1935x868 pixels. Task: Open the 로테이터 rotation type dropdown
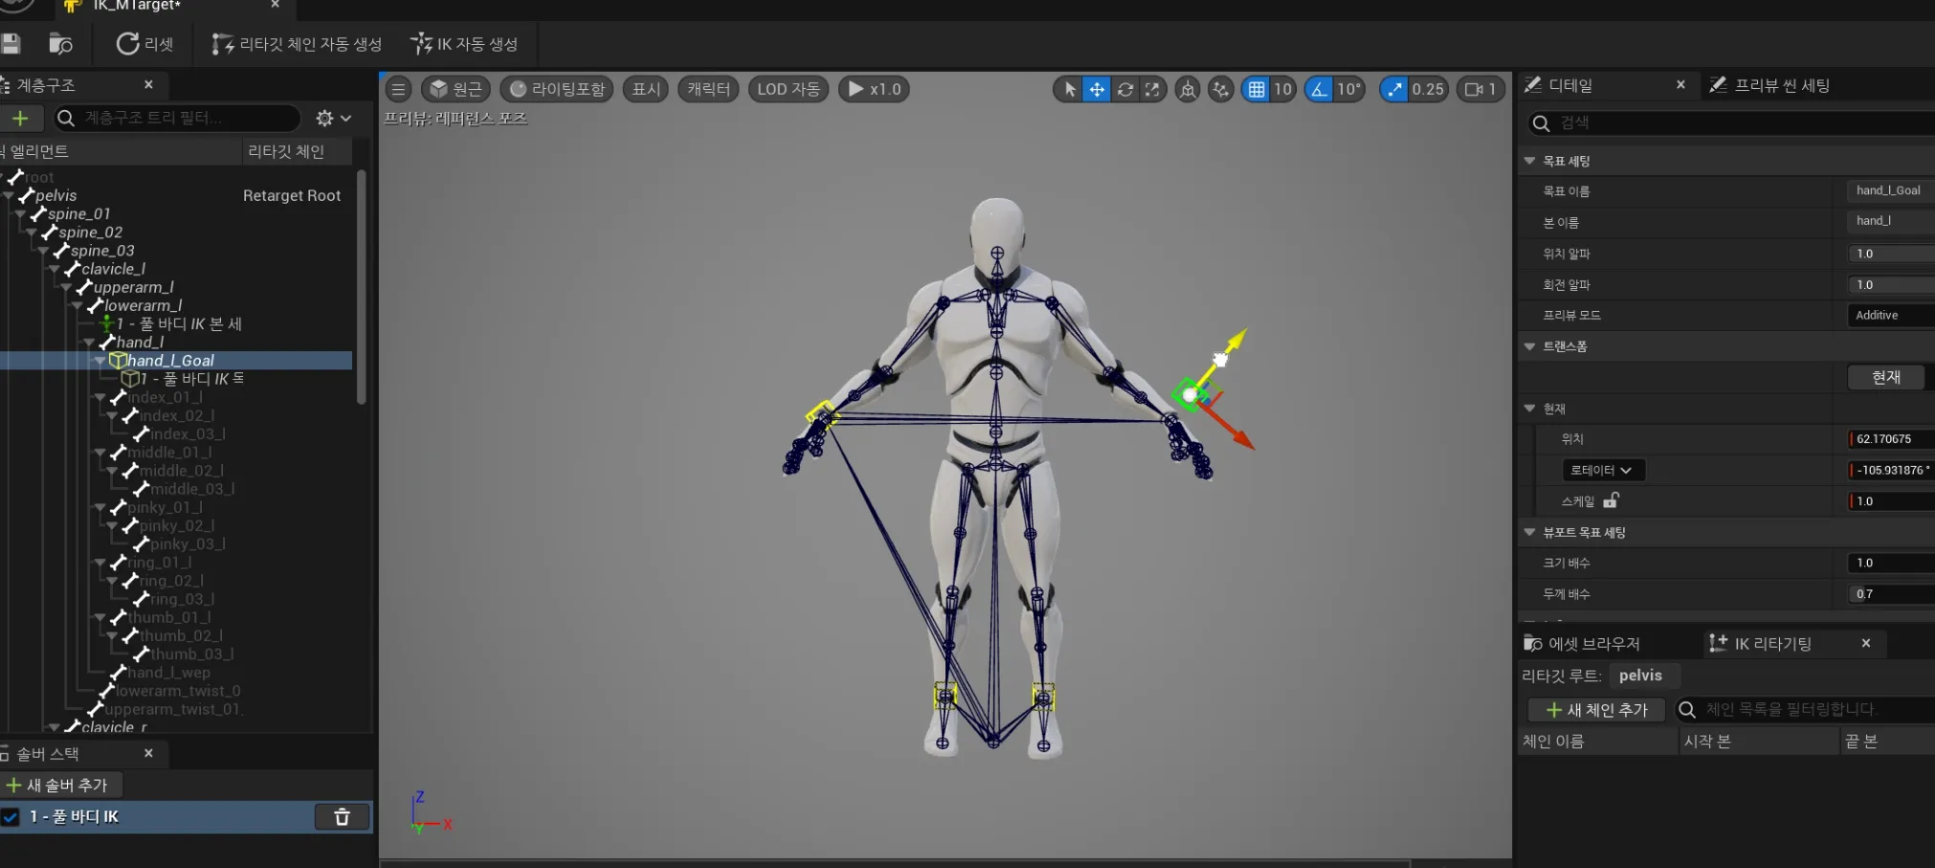[x=1603, y=470]
